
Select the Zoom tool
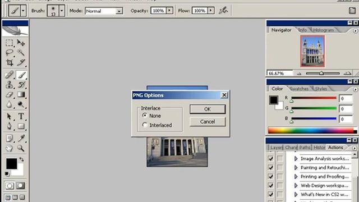pyautogui.click(x=21, y=148)
